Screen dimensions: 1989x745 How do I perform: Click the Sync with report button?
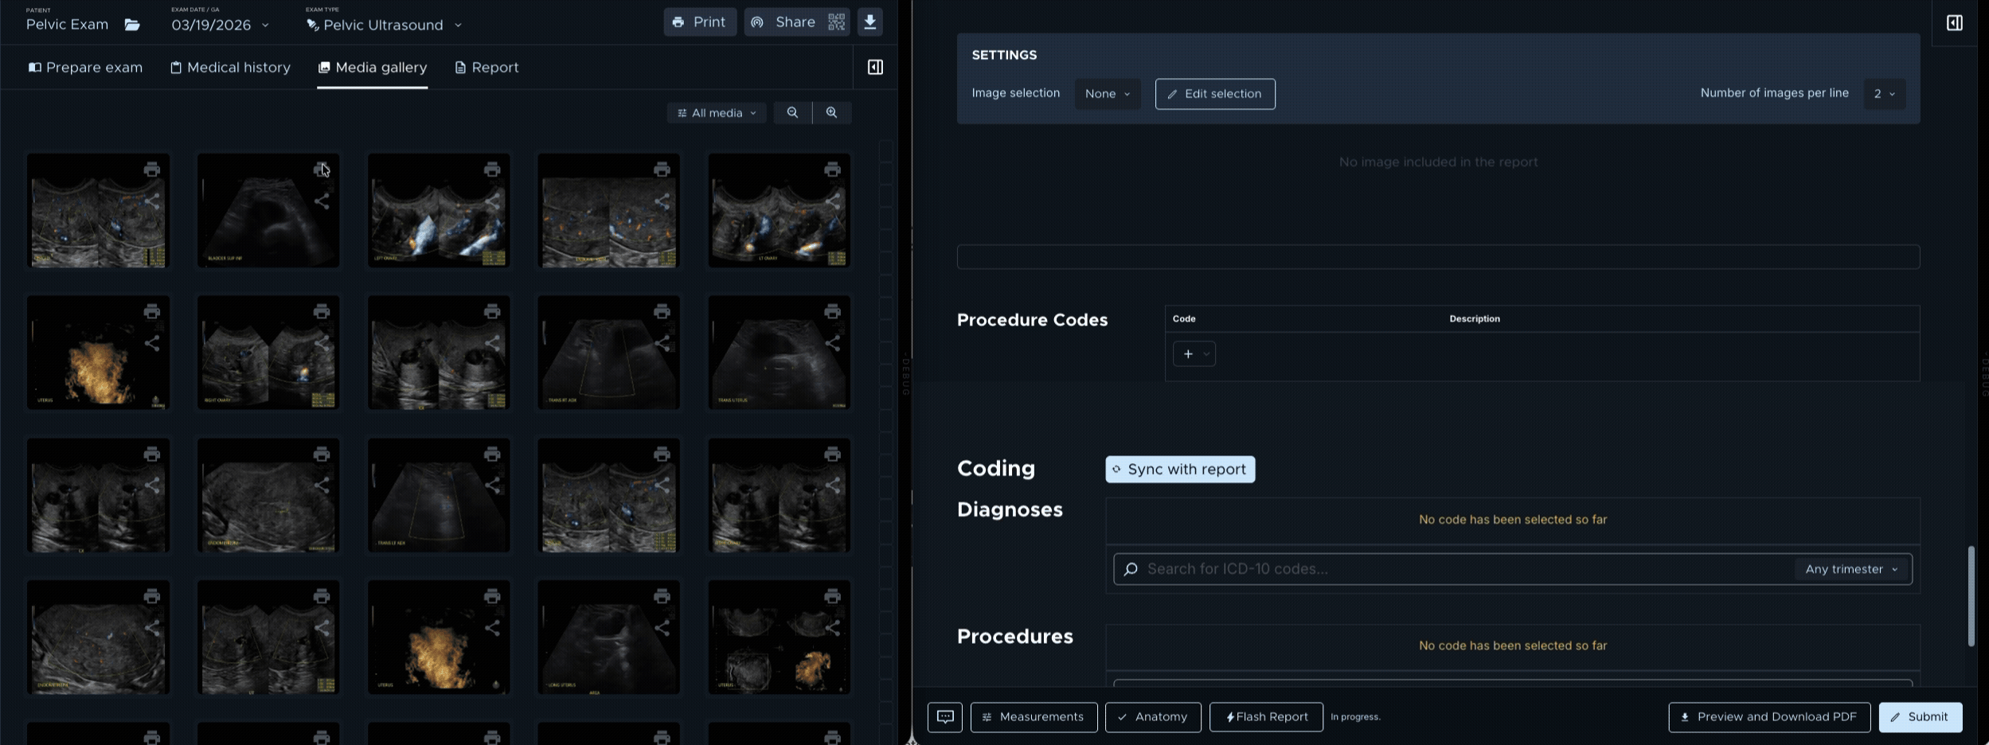click(1178, 469)
